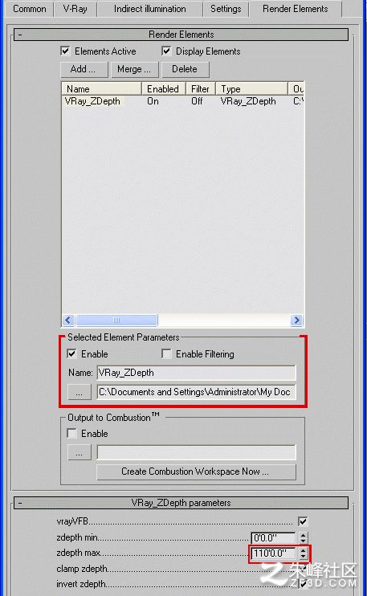Image resolution: width=367 pixels, height=596 pixels.
Task: Toggle the Elements Active checkbox
Action: (x=65, y=51)
